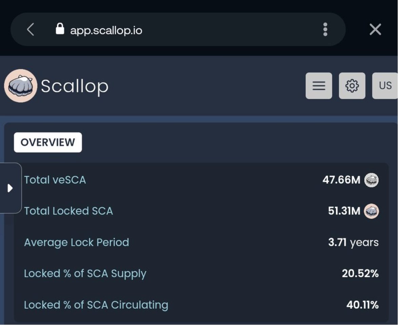Open the browser three-dot menu
The width and height of the screenshot is (398, 325).
point(325,30)
